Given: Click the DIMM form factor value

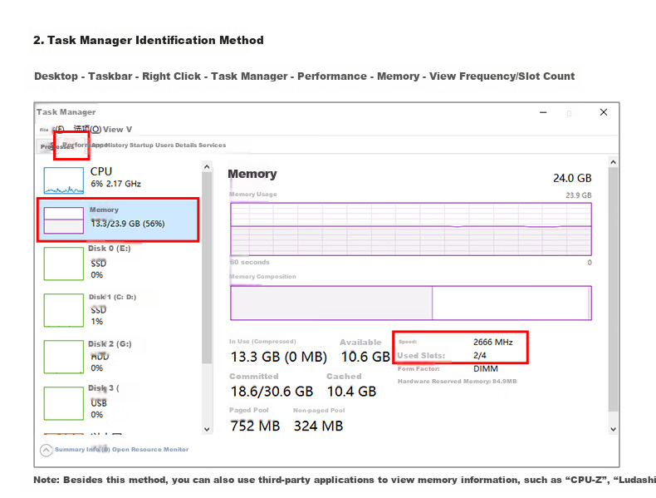Looking at the screenshot, I should [486, 368].
